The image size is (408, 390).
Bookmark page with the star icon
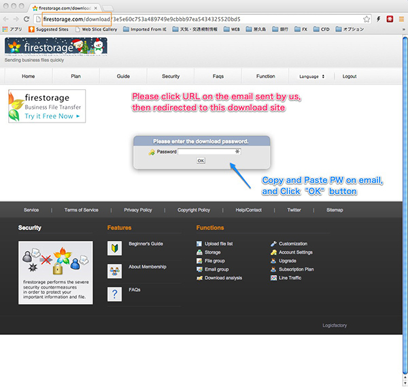[x=367, y=19]
